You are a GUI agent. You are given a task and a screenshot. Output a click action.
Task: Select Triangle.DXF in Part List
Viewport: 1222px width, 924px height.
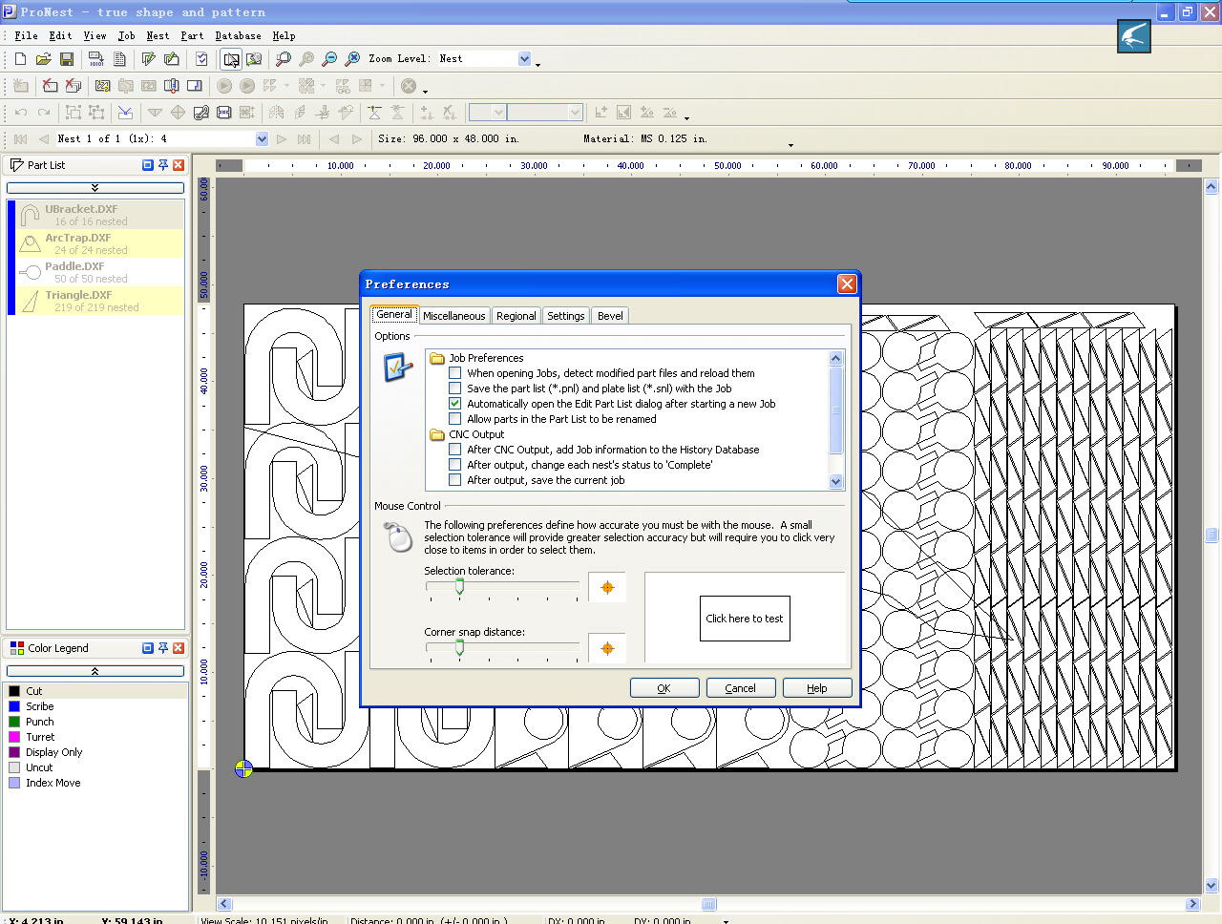point(95,301)
